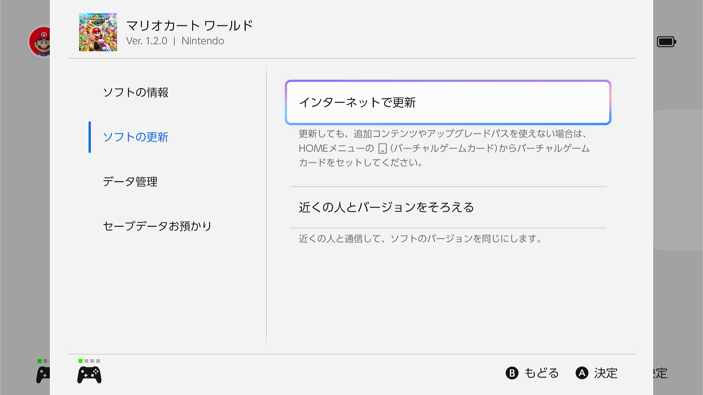The image size is (703, 395).
Task: Click the virtual game card icon in description
Action: [382, 149]
